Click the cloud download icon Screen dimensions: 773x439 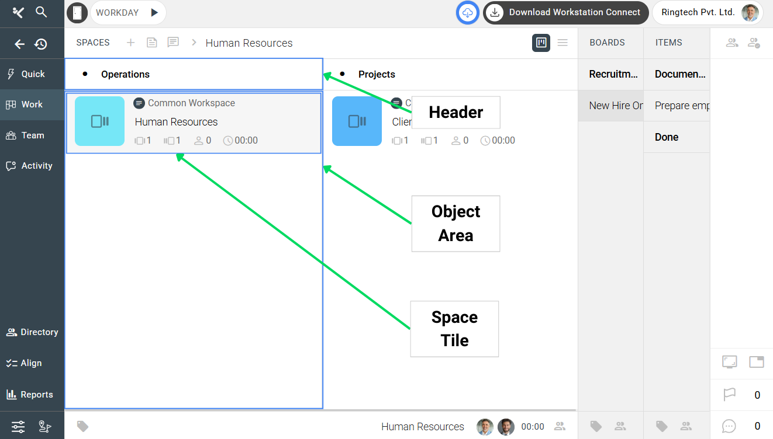[467, 12]
